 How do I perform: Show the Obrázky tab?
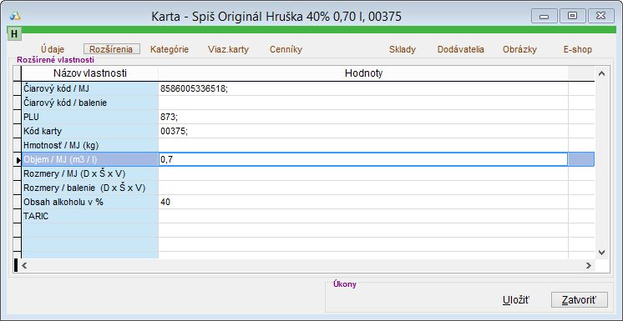tap(519, 49)
